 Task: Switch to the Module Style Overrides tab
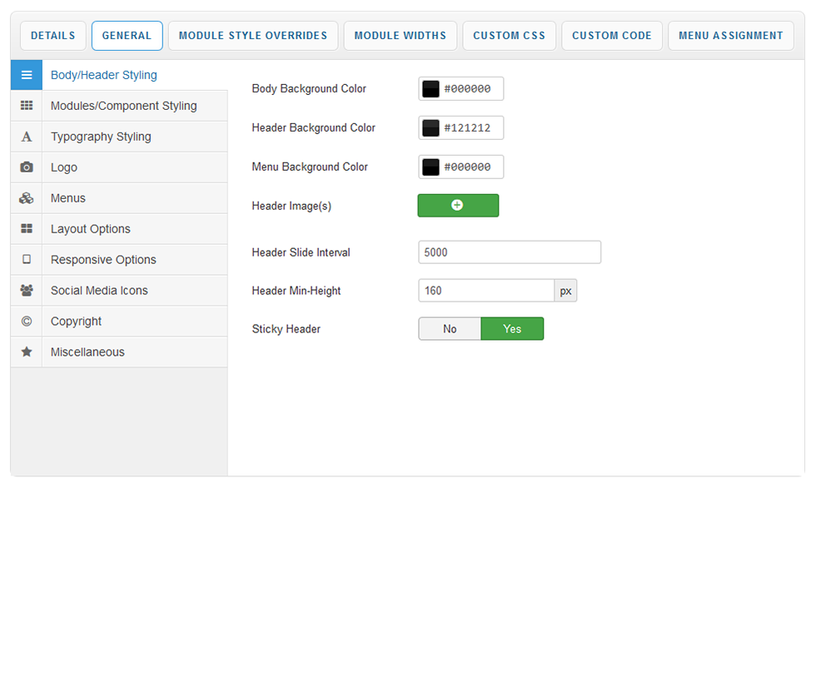tap(253, 36)
